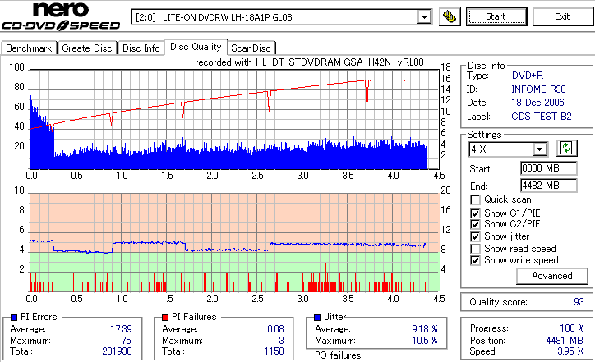
Task: Click the blue PI Errors legend square
Action: [x=14, y=318]
